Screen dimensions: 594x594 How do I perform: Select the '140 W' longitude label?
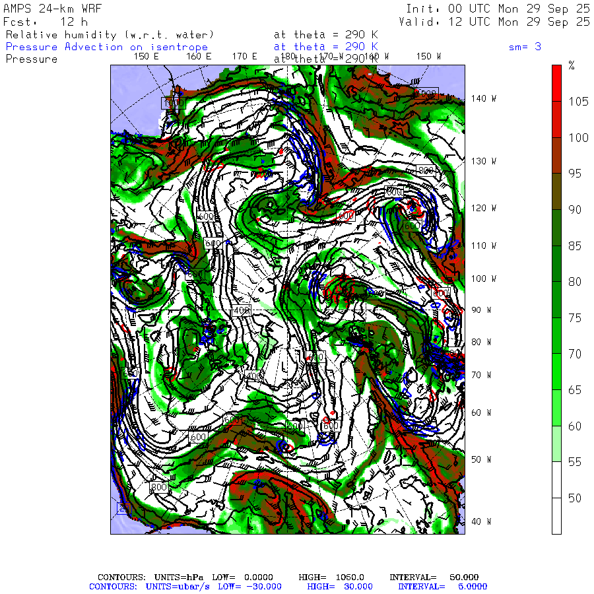click(x=484, y=98)
